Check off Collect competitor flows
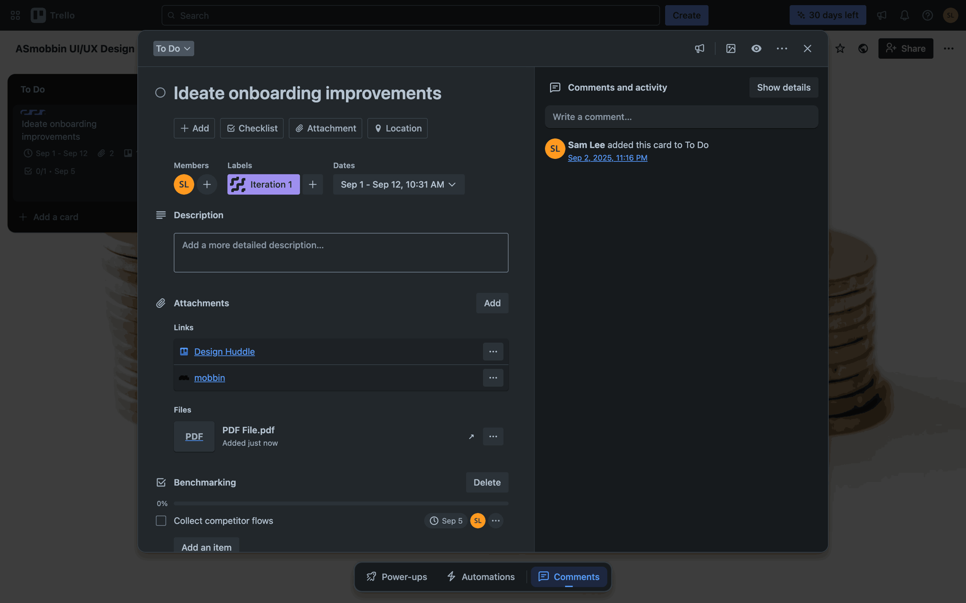The height and width of the screenshot is (603, 966). (x=161, y=521)
